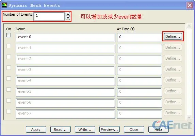Open the Preview events dialog
Viewport: 195px width, 136px height.
(x=110, y=130)
